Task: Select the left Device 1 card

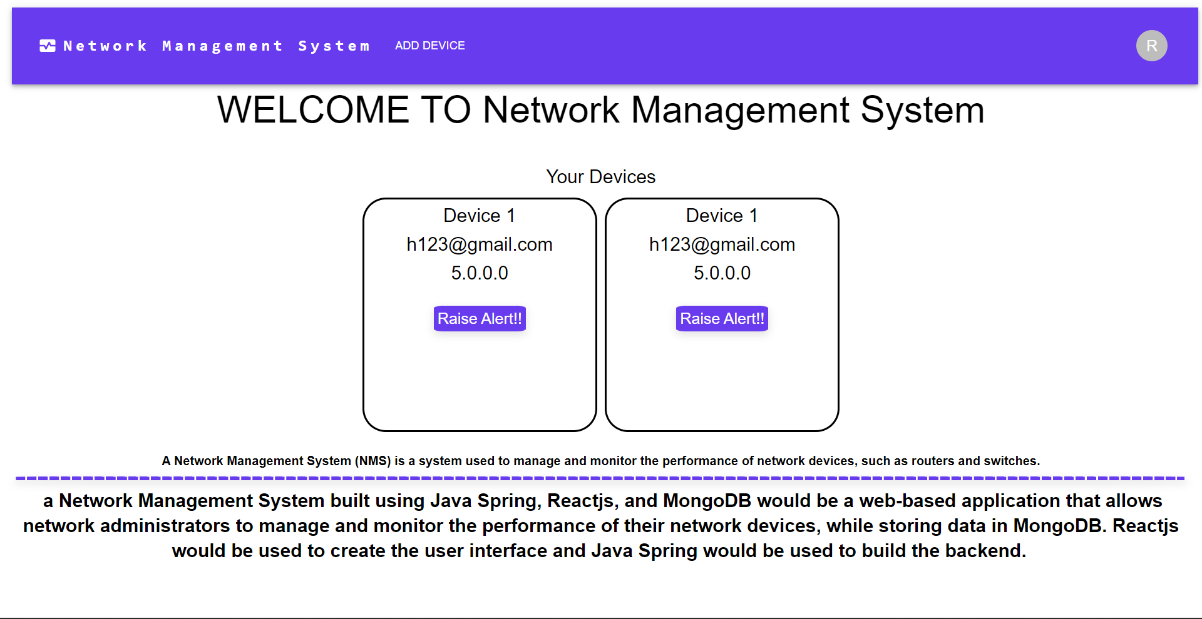Action: tap(479, 381)
